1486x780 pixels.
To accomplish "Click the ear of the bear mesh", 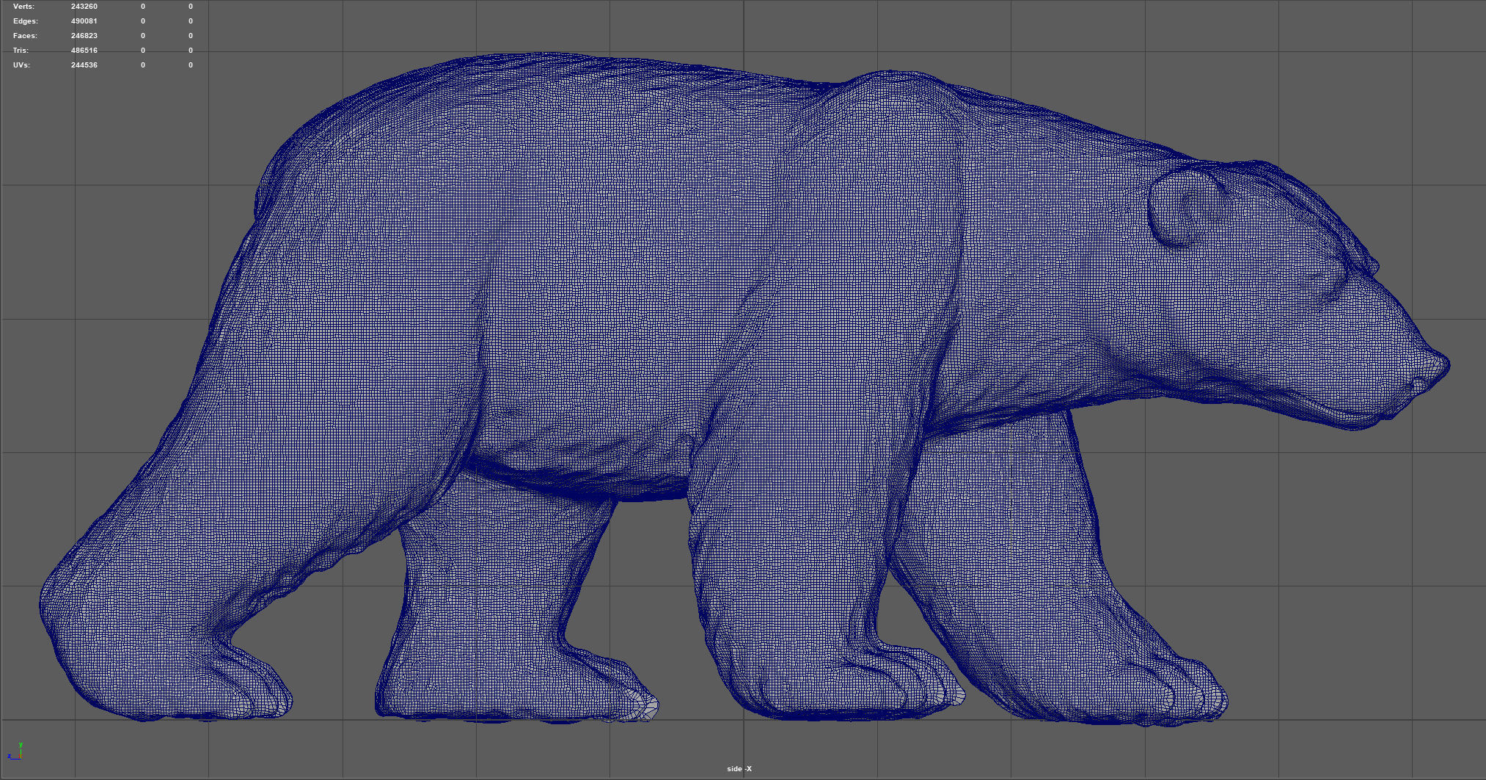I will 1186,207.
